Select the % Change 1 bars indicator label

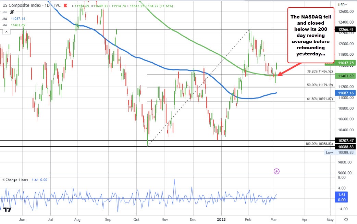click(x=15, y=180)
